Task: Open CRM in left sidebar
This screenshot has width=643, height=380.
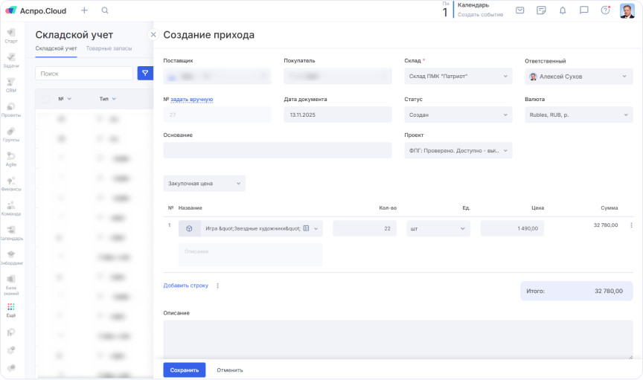Action: [11, 84]
